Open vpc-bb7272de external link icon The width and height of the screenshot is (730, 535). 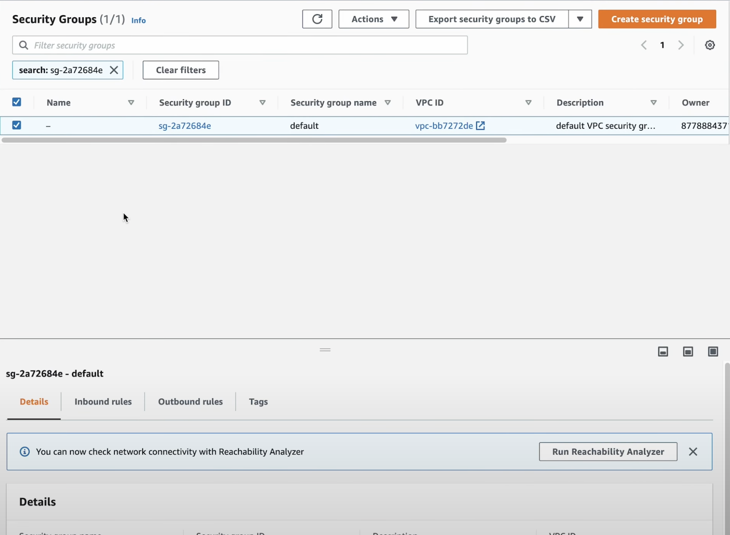480,125
